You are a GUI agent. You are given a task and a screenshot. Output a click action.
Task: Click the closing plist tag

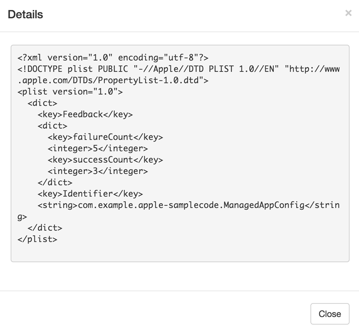(37, 239)
